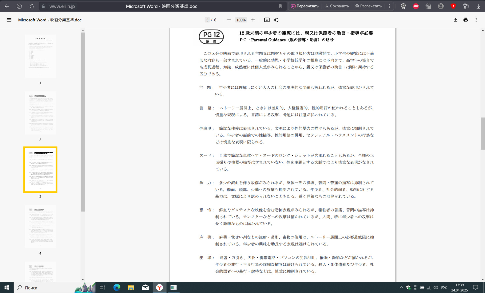Click the zoom in plus button
Image resolution: width=485 pixels, height=293 pixels.
pyautogui.click(x=253, y=20)
